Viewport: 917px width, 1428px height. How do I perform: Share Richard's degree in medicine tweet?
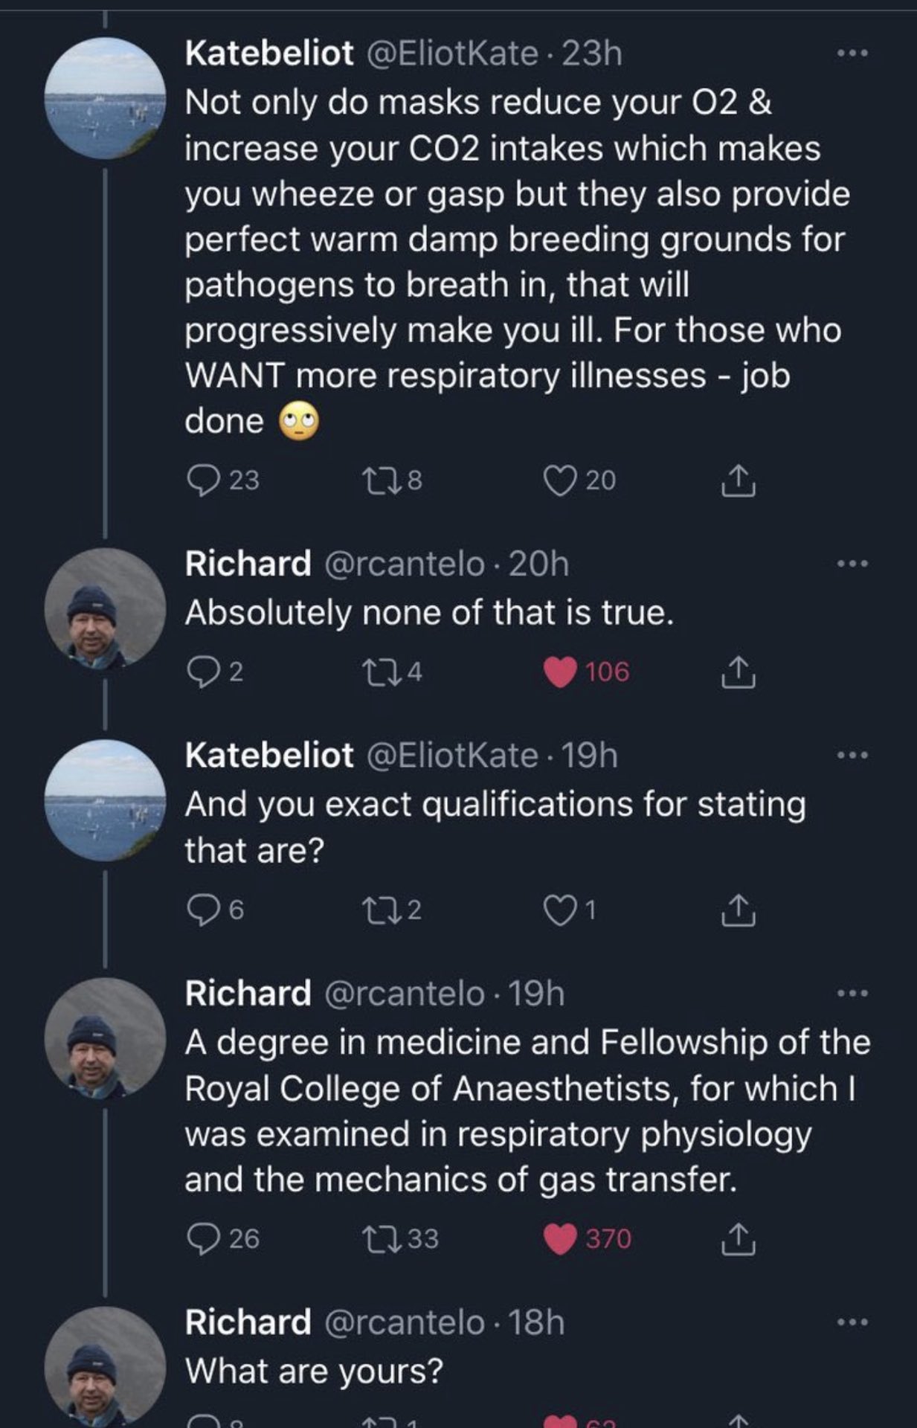738,1238
